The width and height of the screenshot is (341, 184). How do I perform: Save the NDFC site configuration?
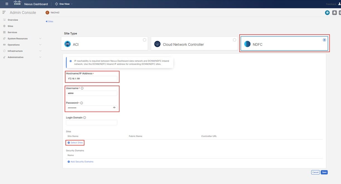click(x=324, y=172)
